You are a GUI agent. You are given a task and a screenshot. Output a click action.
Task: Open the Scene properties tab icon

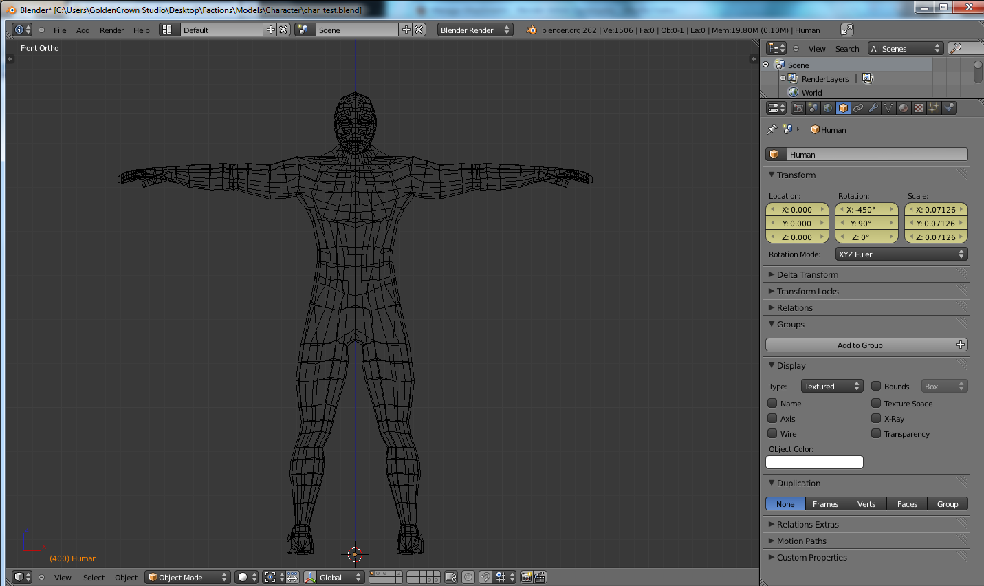[x=813, y=108]
